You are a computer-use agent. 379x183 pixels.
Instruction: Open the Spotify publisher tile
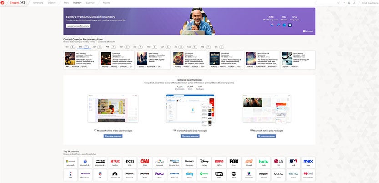click(204, 175)
